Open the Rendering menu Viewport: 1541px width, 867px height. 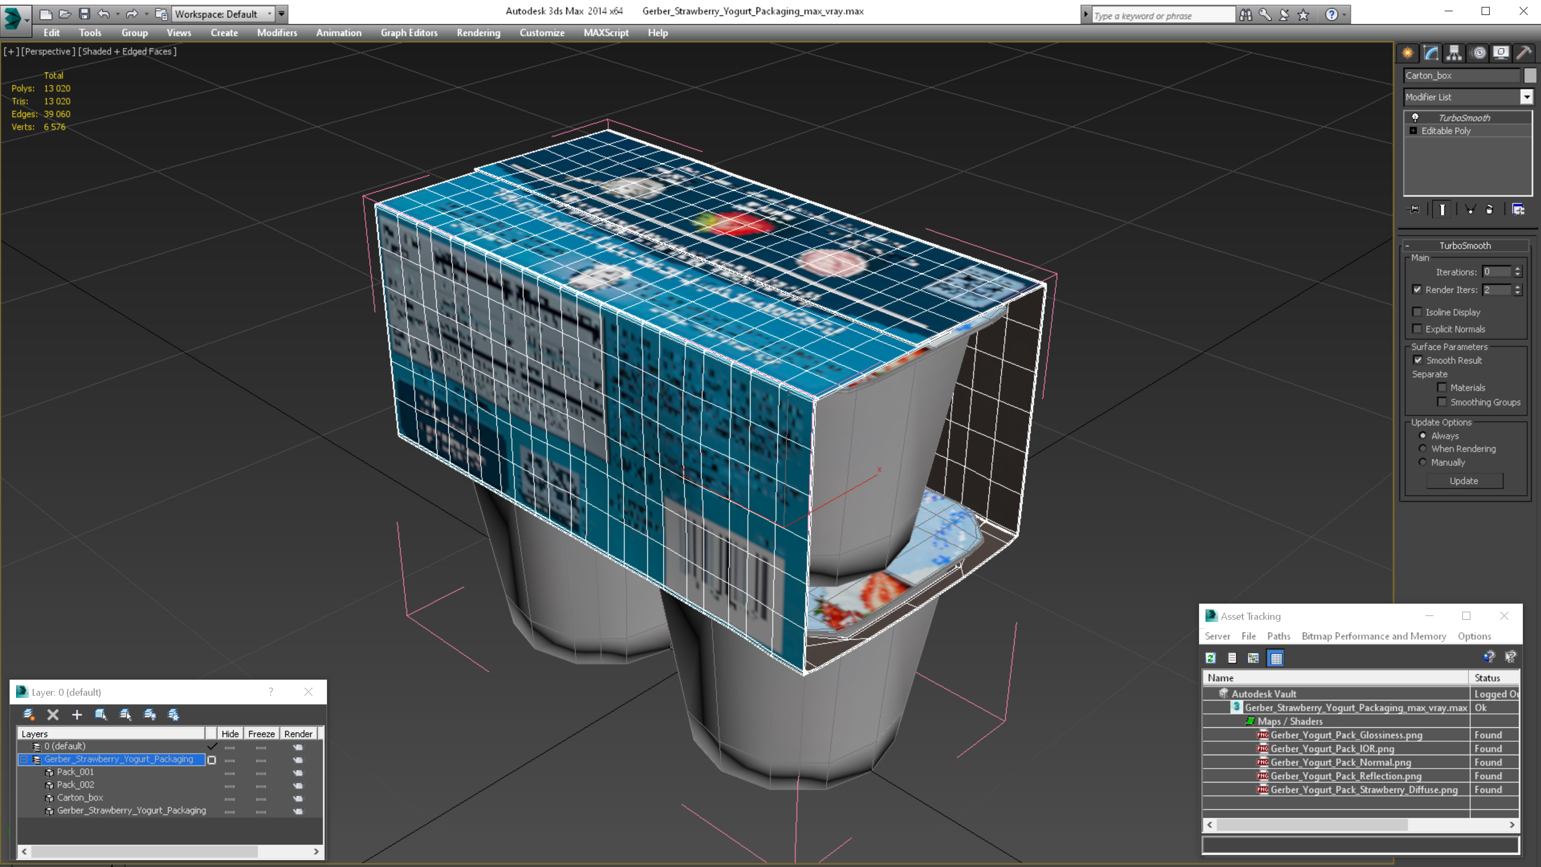click(478, 33)
